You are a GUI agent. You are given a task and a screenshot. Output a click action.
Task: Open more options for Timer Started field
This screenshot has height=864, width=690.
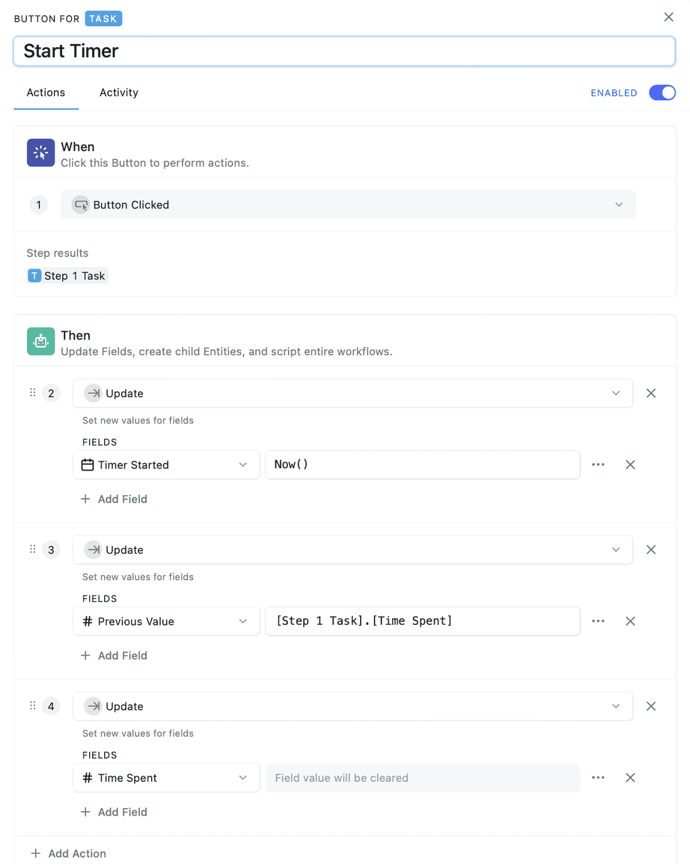(x=598, y=465)
